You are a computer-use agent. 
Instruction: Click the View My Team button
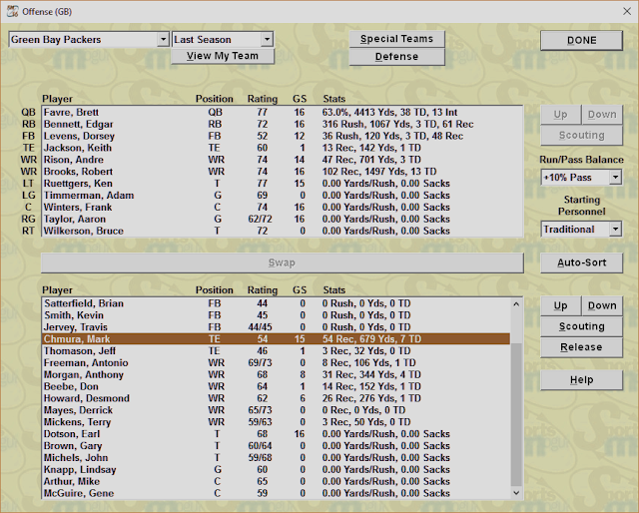coord(223,56)
